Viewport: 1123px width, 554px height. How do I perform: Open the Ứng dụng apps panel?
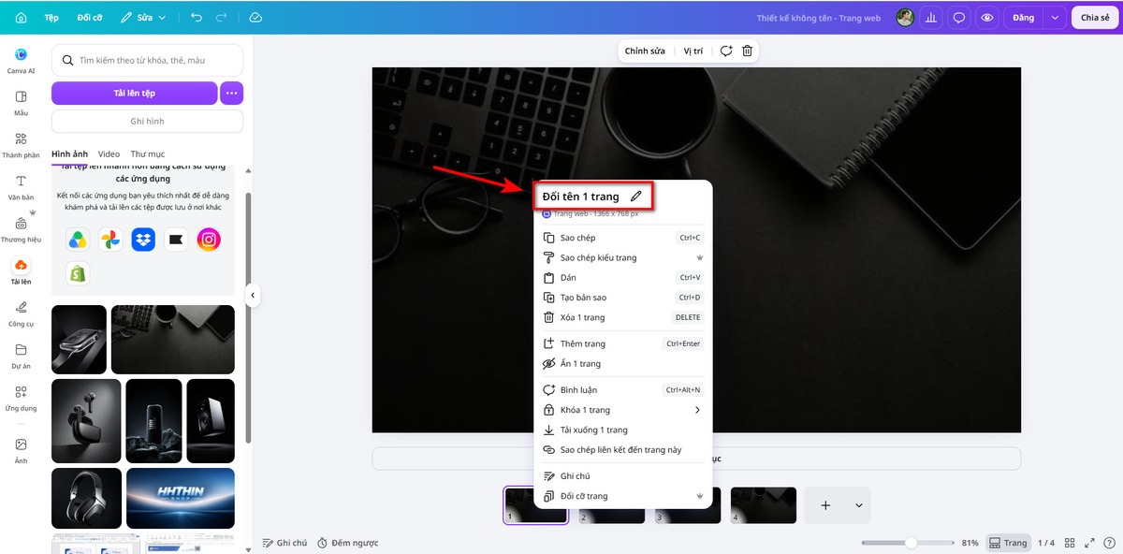pyautogui.click(x=21, y=398)
